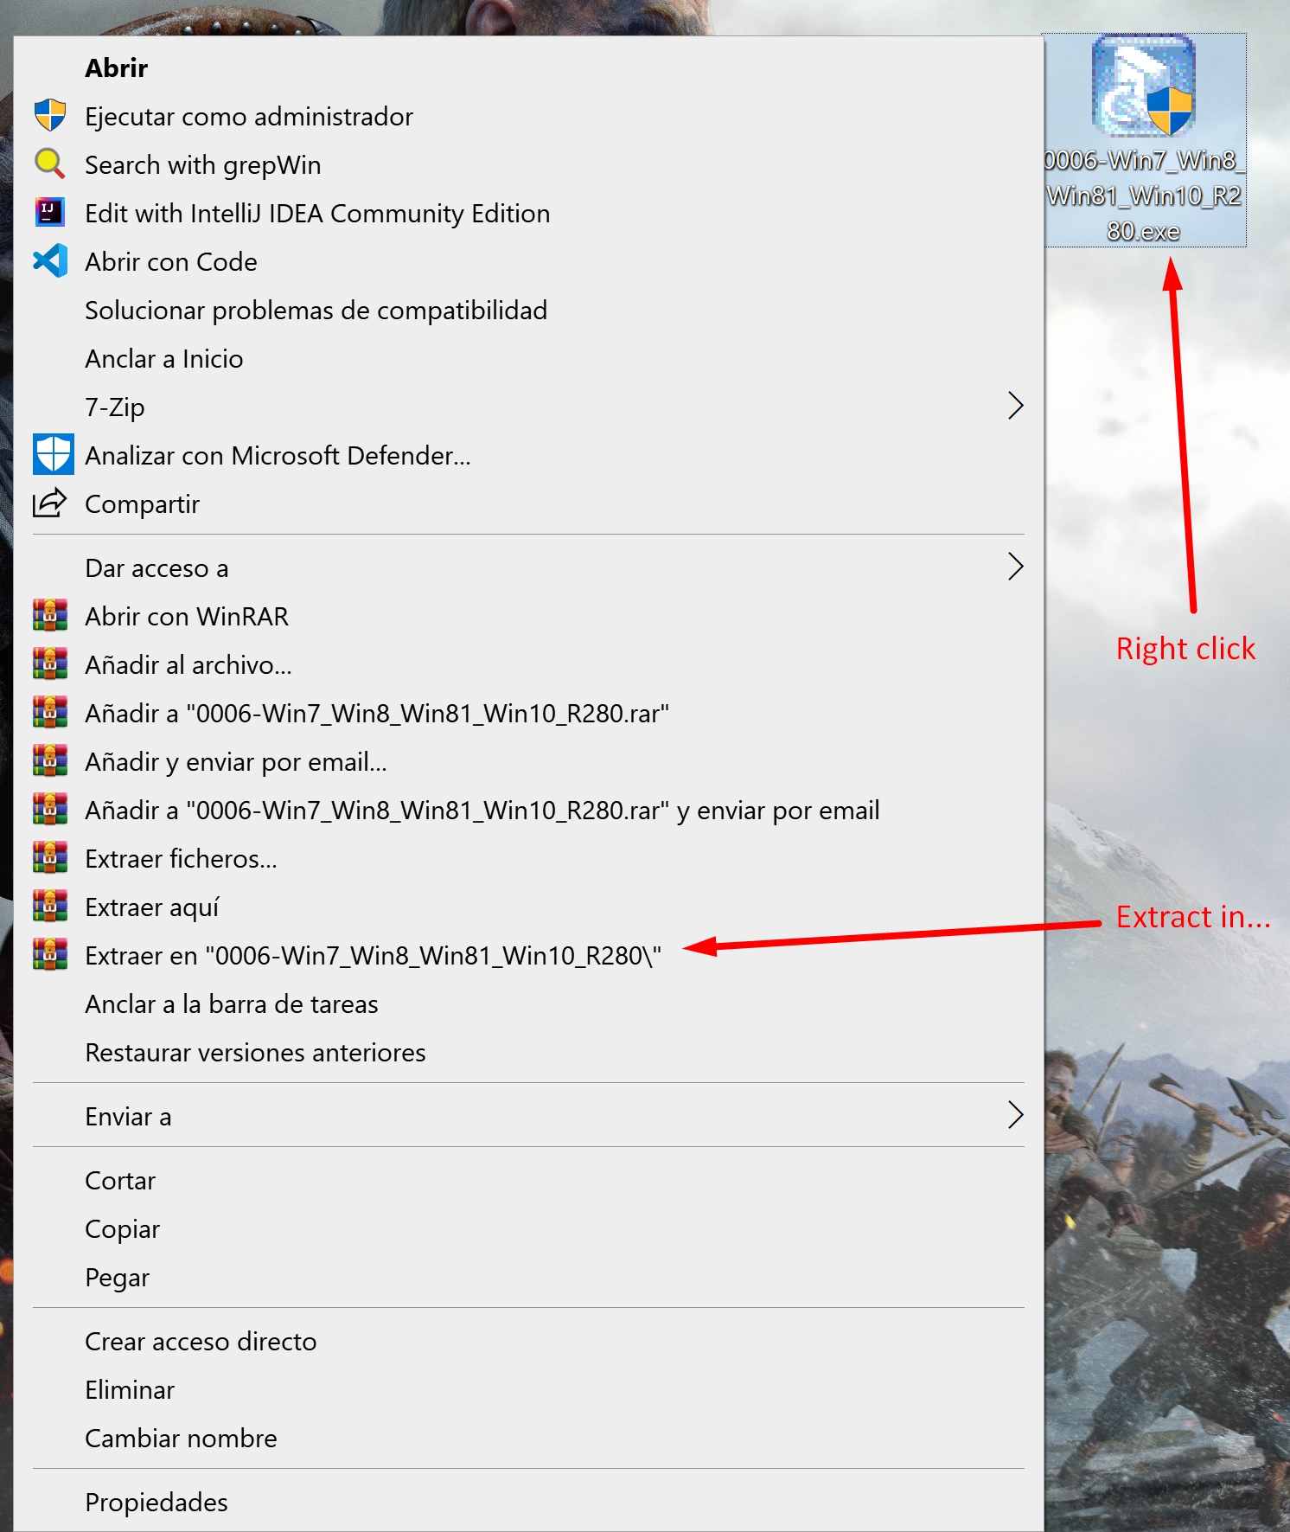Image resolution: width=1290 pixels, height=1532 pixels.
Task: Expand the Dar acceso a submenu arrow
Action: [1016, 567]
